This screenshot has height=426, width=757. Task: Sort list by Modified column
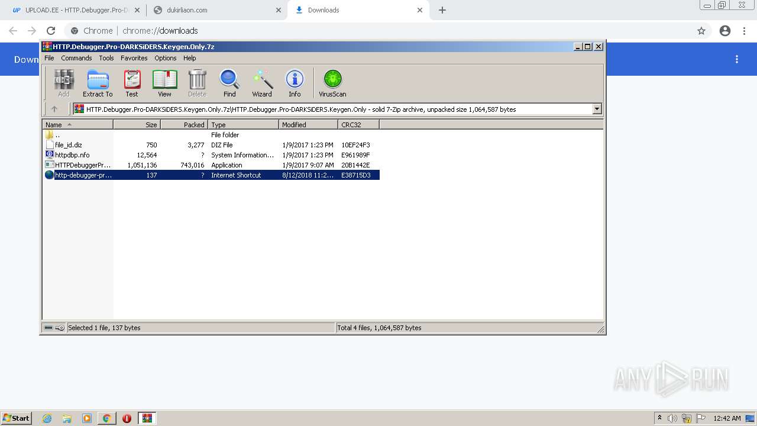pos(308,124)
